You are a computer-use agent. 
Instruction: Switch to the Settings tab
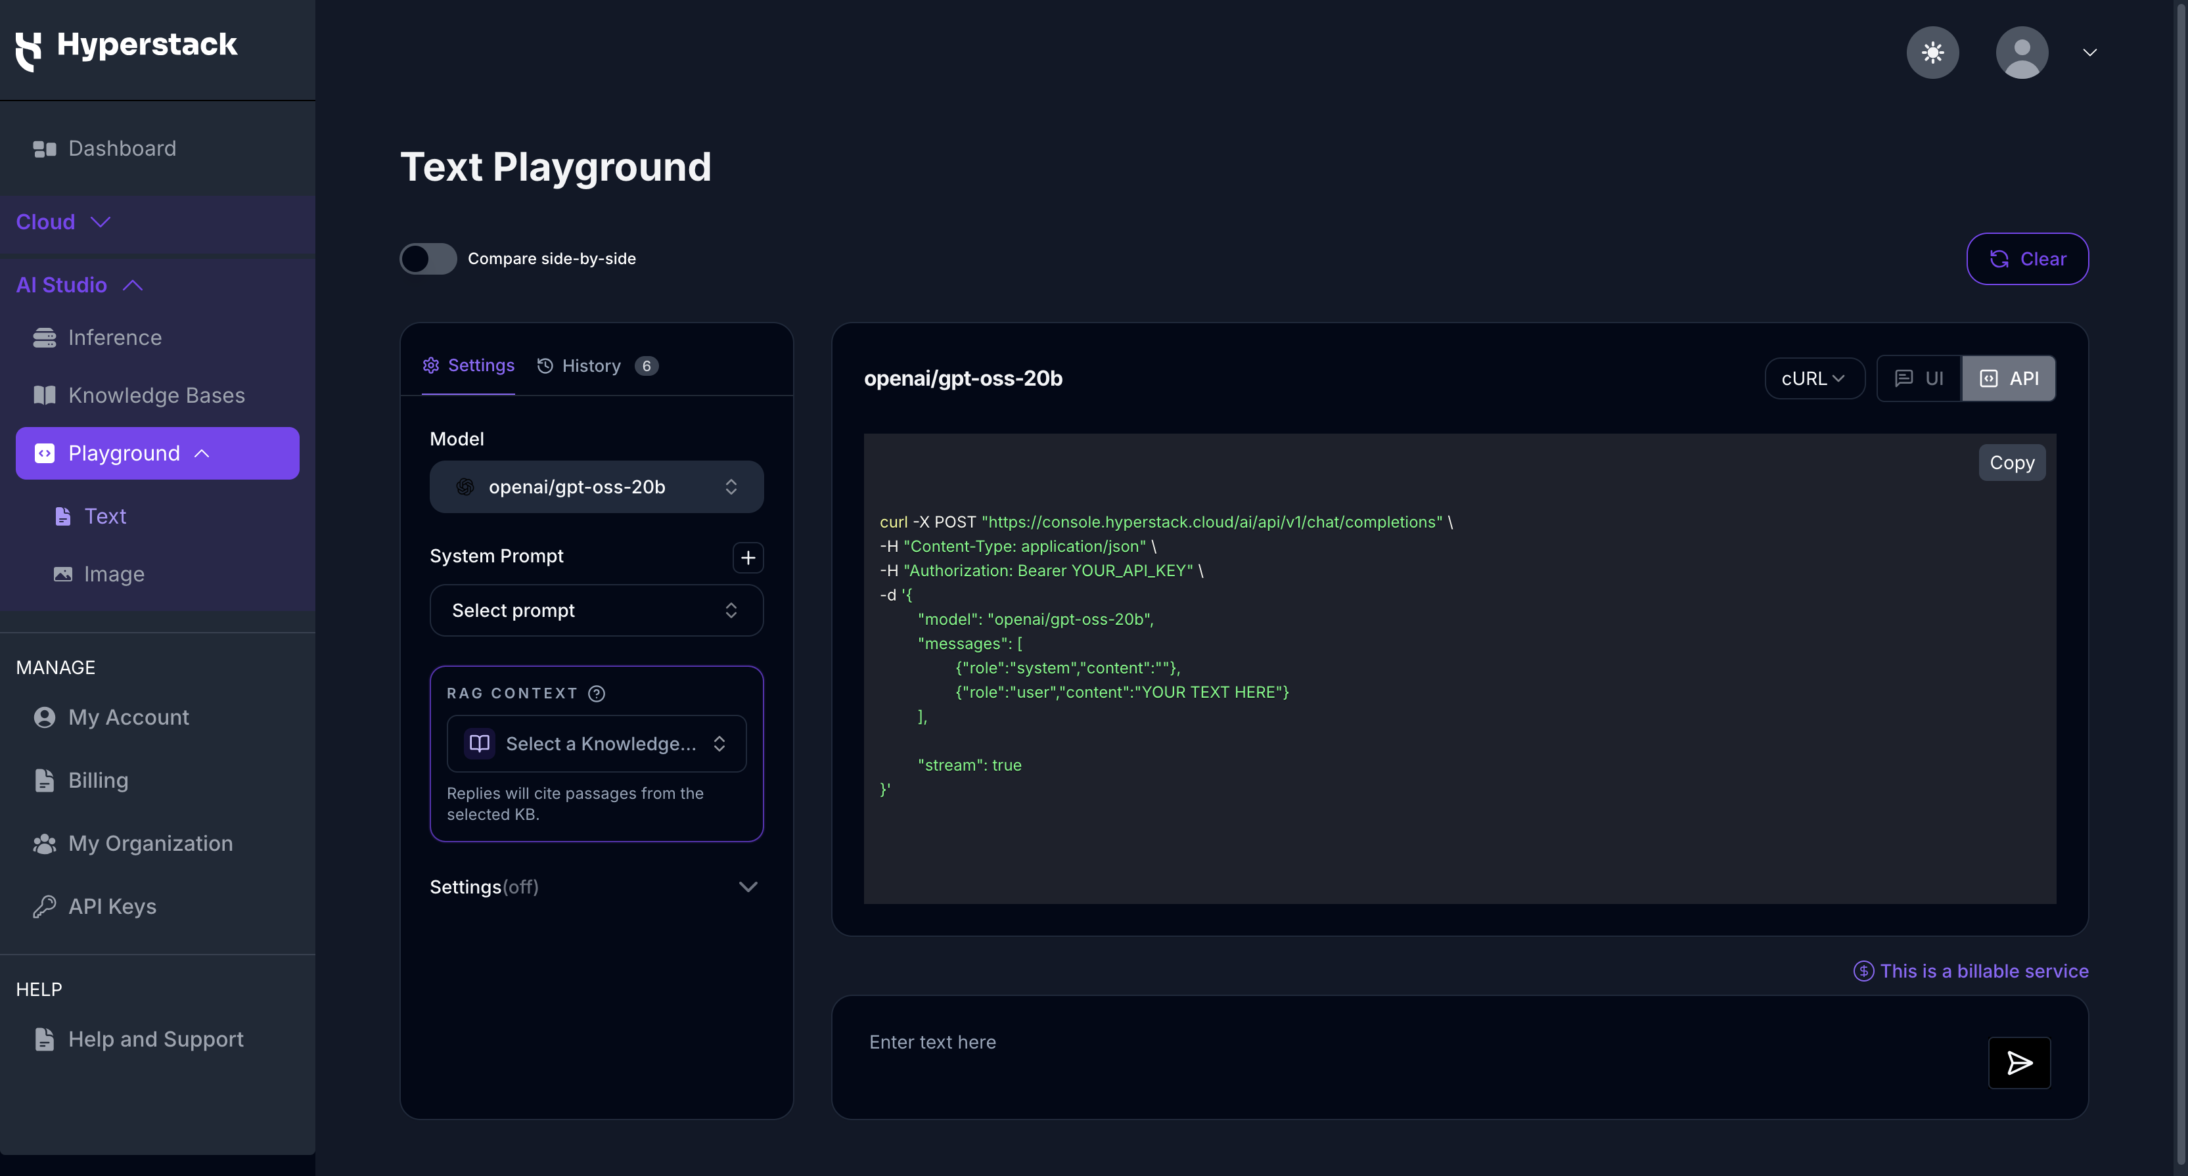pyautogui.click(x=469, y=366)
